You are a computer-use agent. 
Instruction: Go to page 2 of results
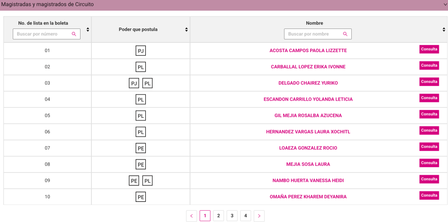(x=218, y=216)
